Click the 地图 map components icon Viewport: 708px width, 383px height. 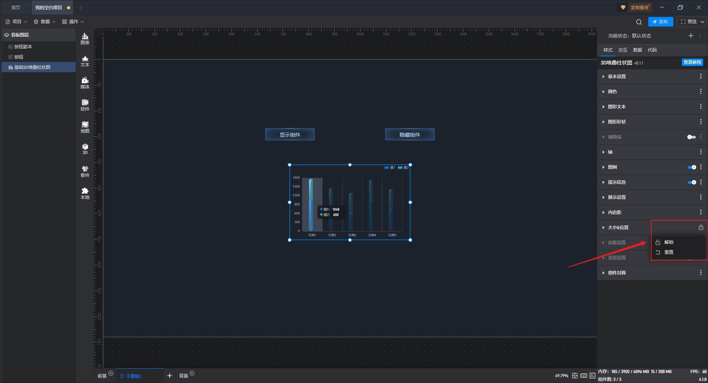coord(85,127)
